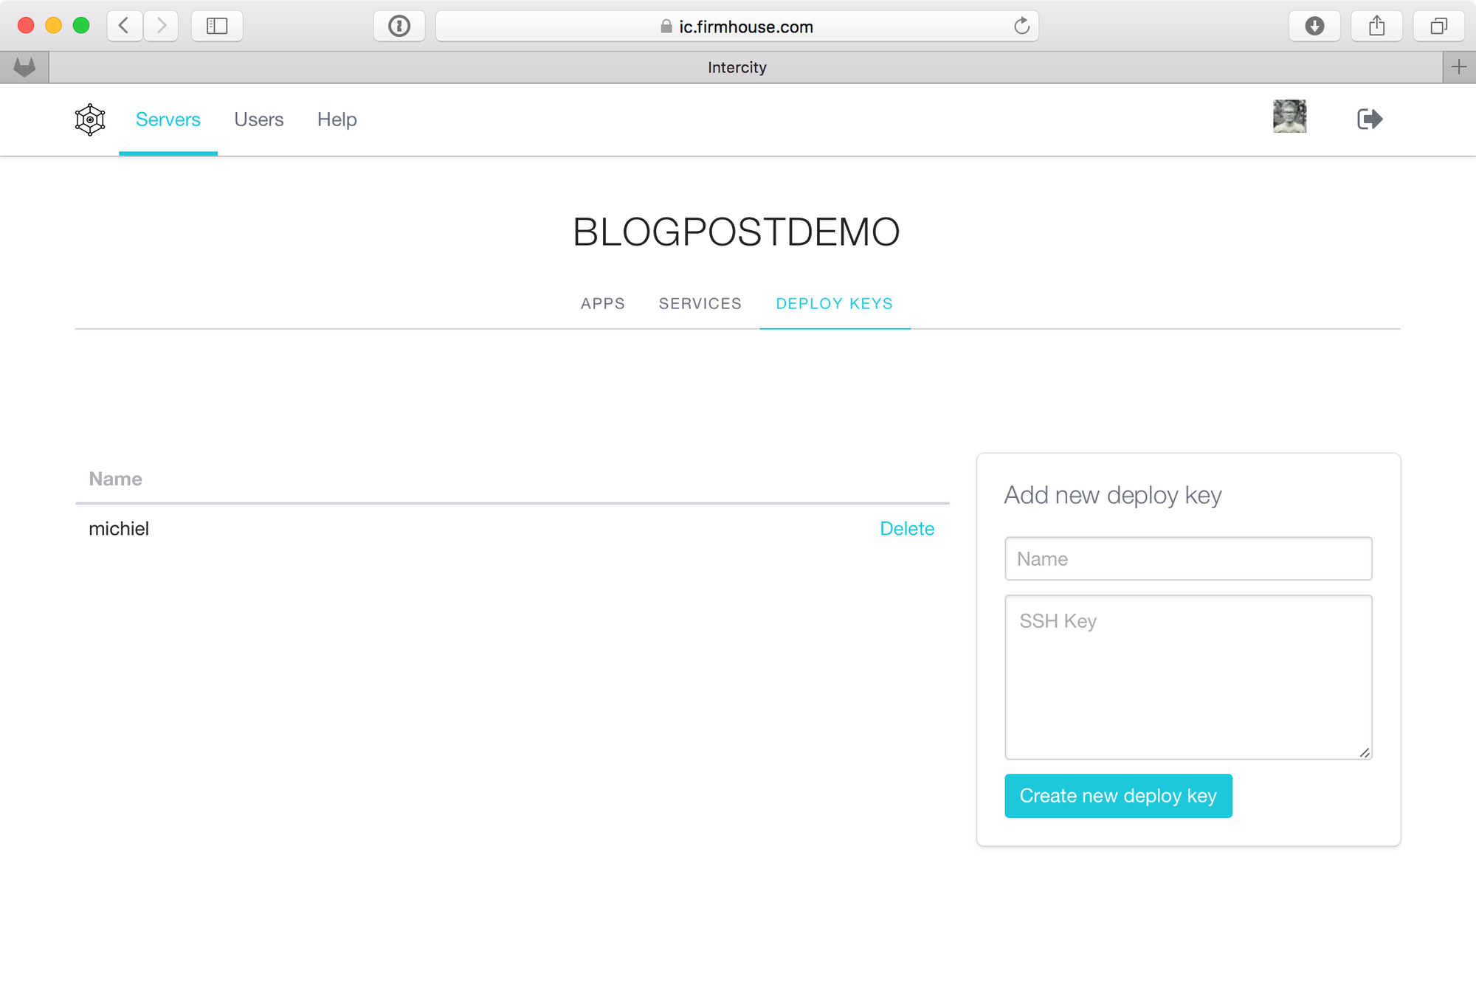The width and height of the screenshot is (1476, 984).
Task: Focus the deploy key Name input field
Action: coord(1187,559)
